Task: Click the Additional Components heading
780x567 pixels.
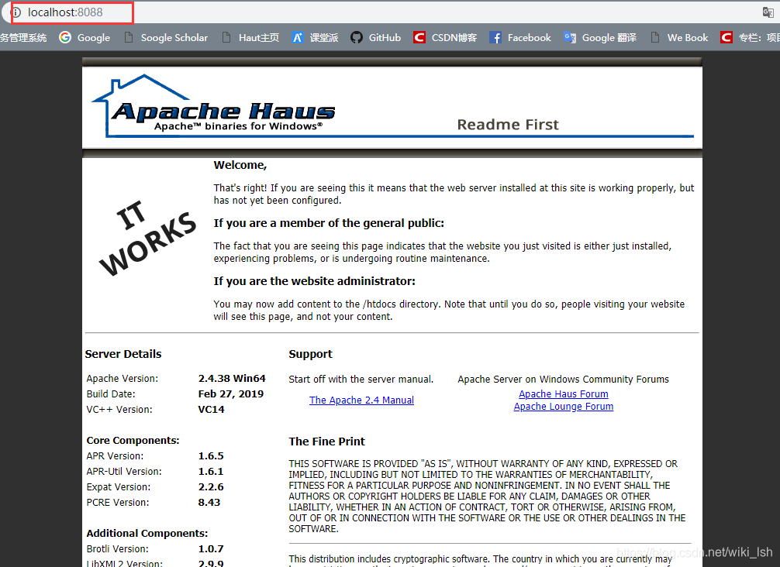Action: tap(147, 533)
